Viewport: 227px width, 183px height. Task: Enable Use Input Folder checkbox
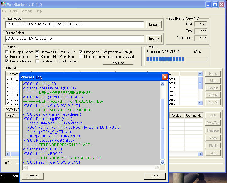pyautogui.click(x=7, y=52)
